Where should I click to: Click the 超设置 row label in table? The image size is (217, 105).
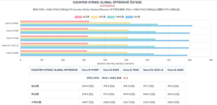click(35, 86)
